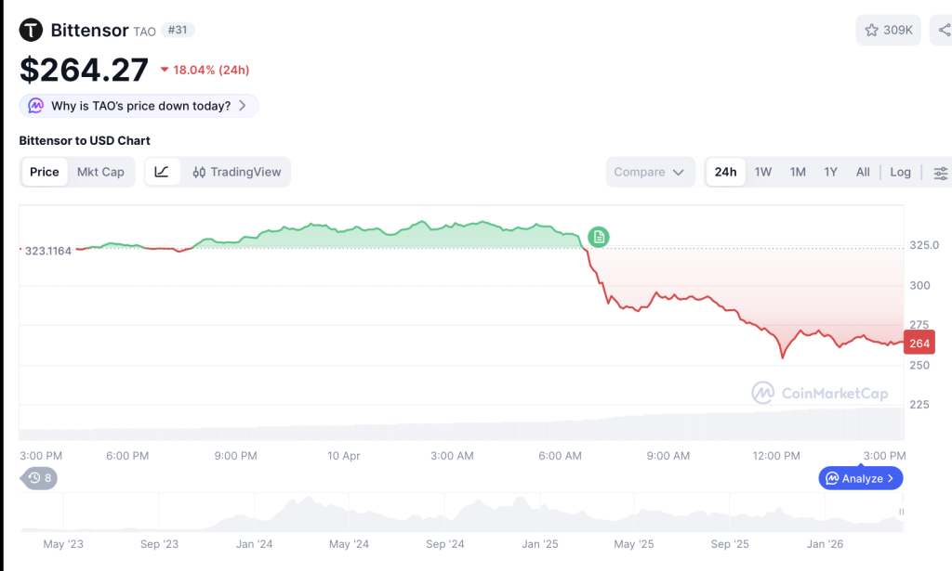Expand 'Why is TAO's price down today?' chevron

tap(243, 106)
